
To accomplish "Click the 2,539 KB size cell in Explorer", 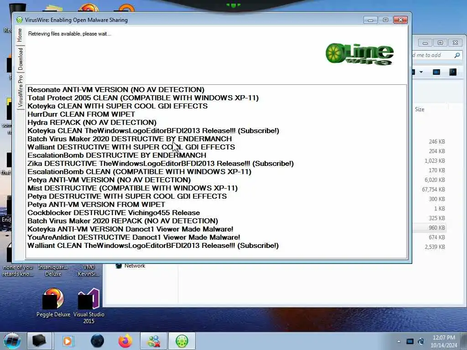I will 435,247.
